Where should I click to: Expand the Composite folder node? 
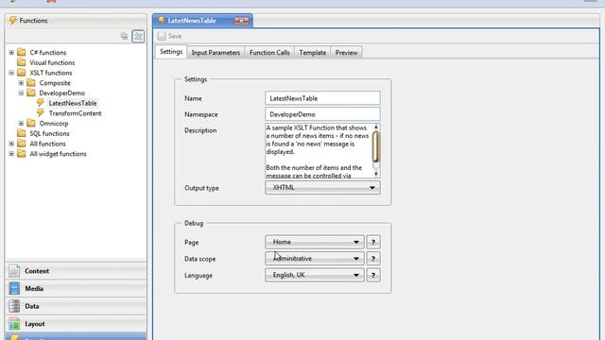21,83
